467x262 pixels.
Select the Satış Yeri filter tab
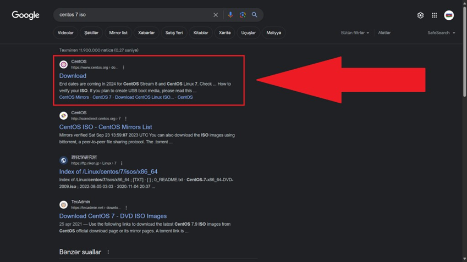(x=174, y=33)
